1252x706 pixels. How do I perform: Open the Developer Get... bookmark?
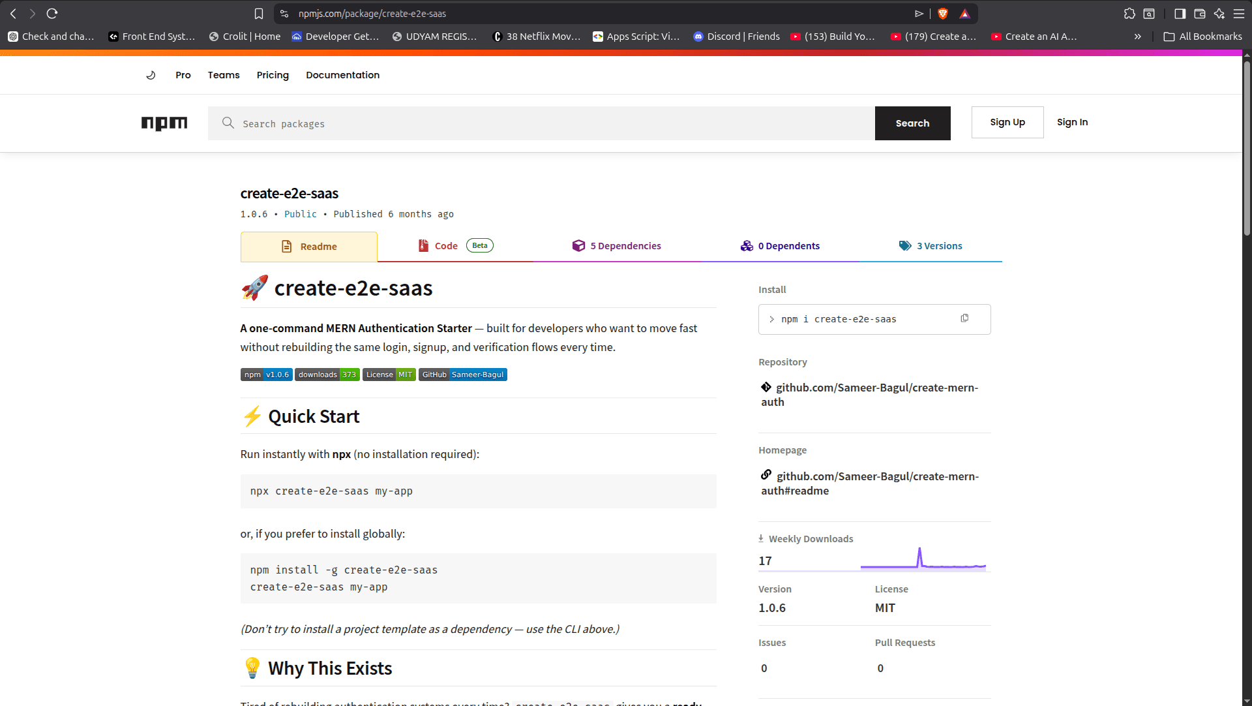point(335,37)
